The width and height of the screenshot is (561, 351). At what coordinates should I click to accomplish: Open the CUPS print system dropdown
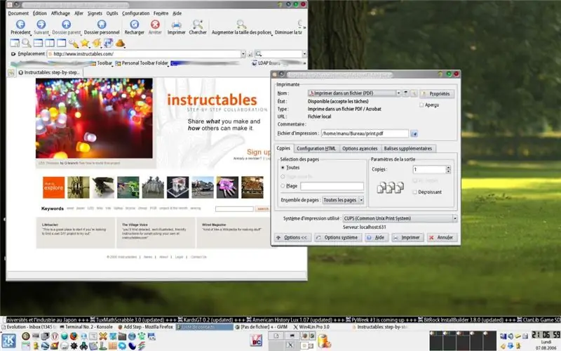(400, 218)
